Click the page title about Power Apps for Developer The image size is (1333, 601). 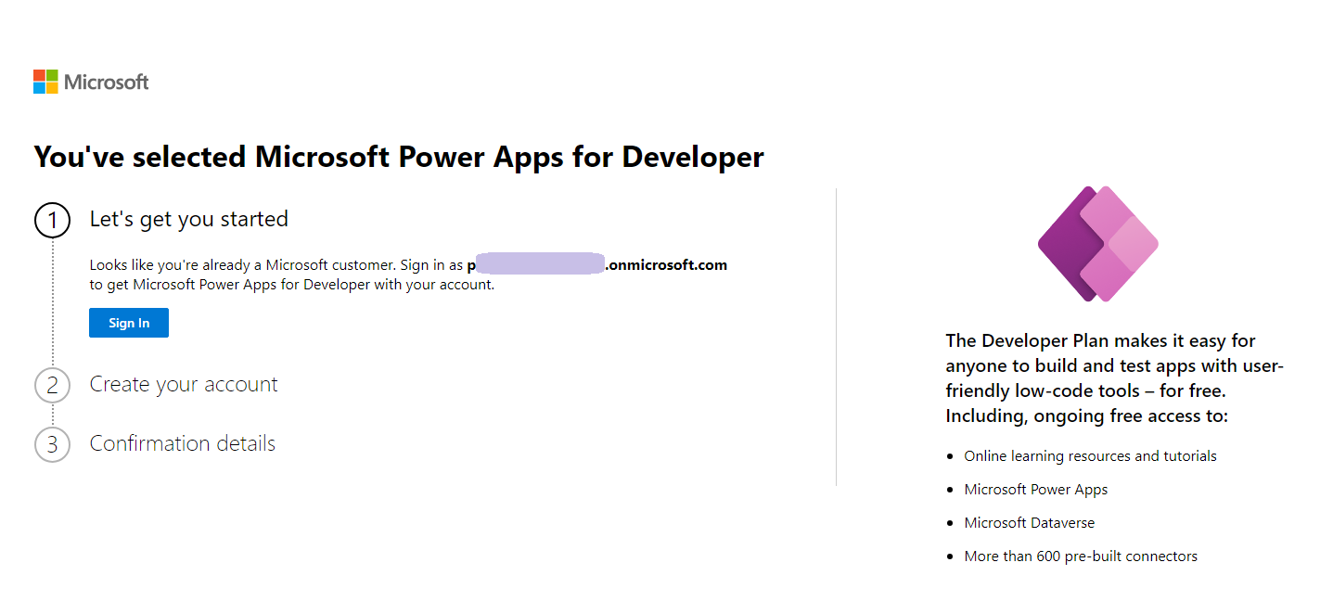pos(399,156)
